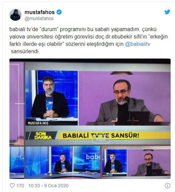Screen dimensions: 175x192
Task: Click the blue verified badge icon
Action: [59, 12]
